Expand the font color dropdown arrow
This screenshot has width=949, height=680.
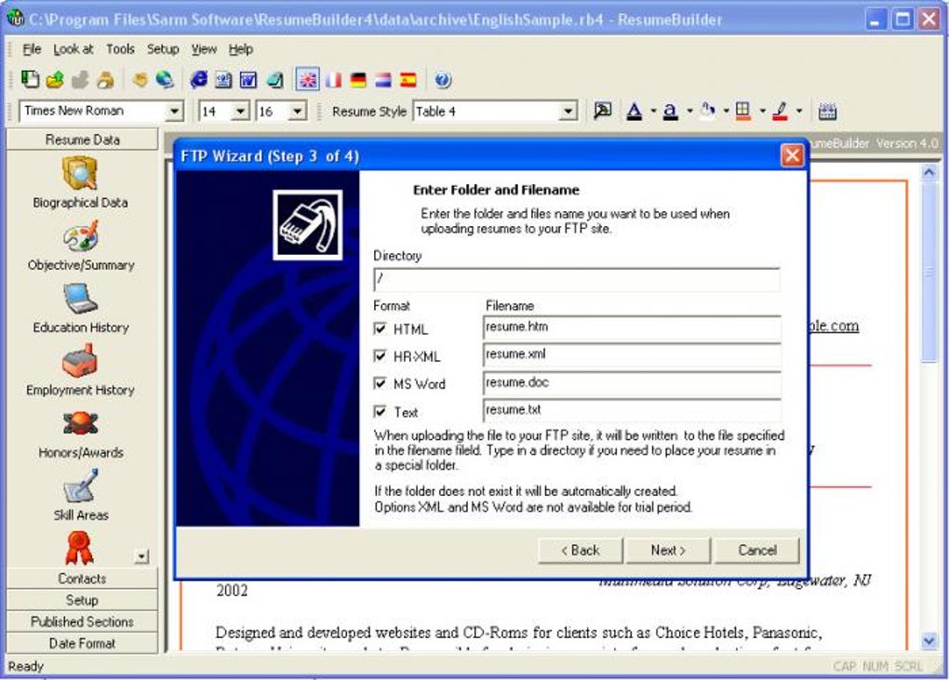coord(653,112)
